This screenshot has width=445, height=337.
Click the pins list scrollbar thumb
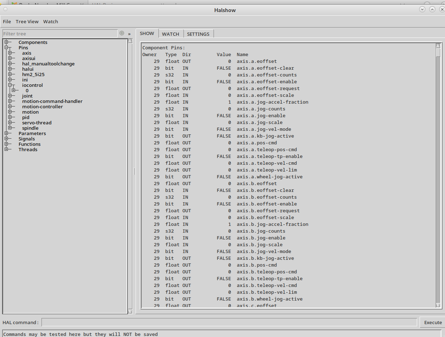438,52
